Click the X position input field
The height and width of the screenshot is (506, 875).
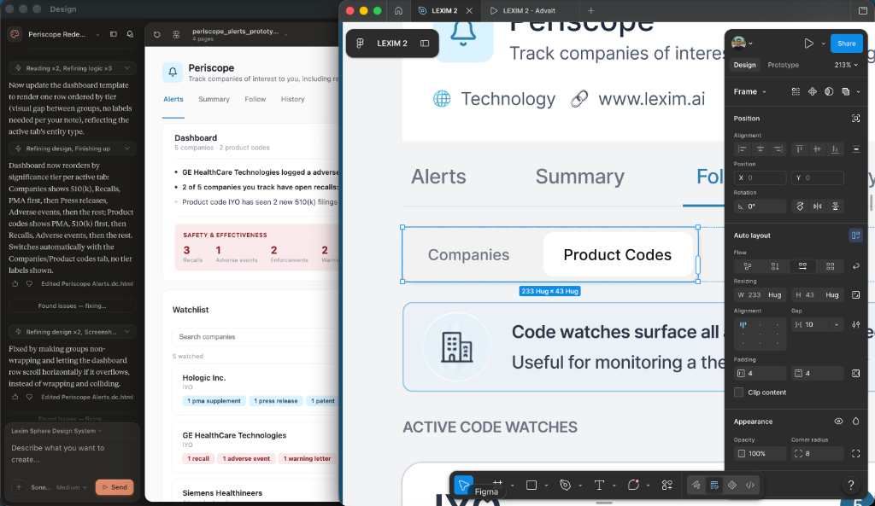click(760, 177)
